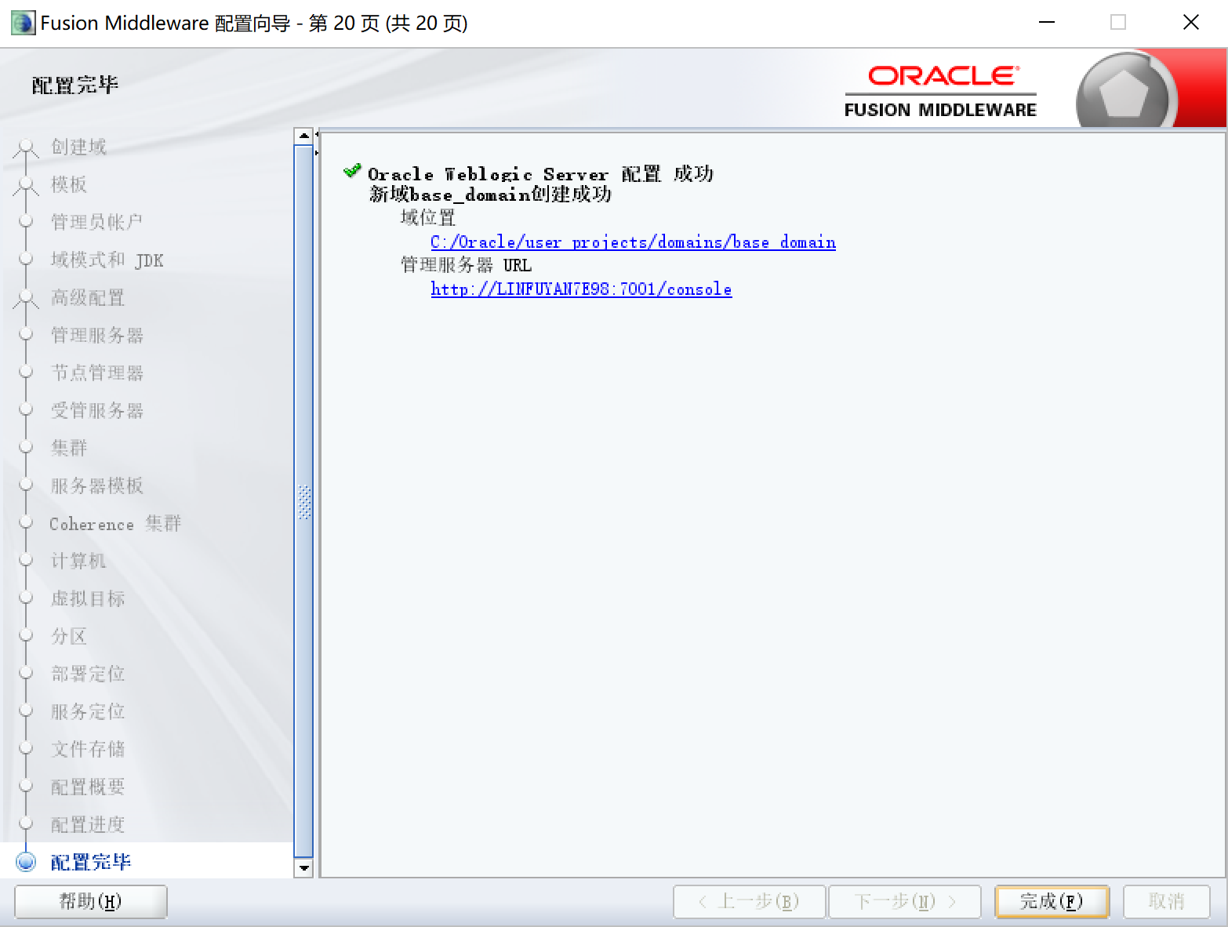This screenshot has height=927, width=1228.
Task: Click the Oracle logo in the header
Action: click(x=939, y=75)
